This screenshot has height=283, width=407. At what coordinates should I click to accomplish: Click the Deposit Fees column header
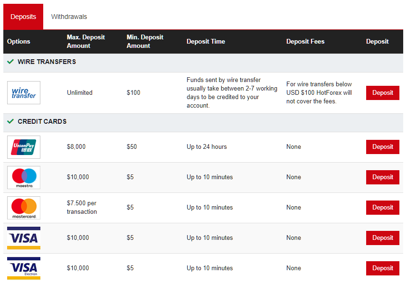point(305,41)
